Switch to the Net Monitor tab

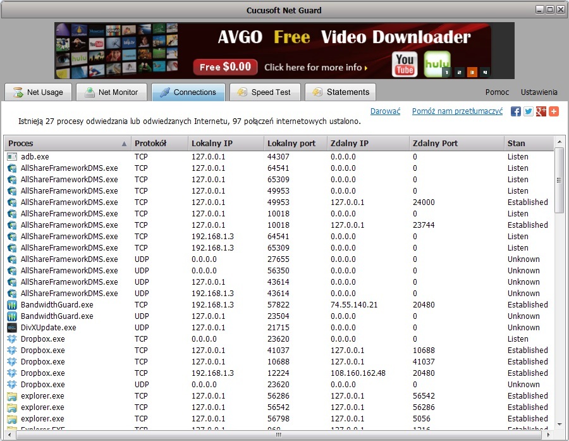click(111, 92)
